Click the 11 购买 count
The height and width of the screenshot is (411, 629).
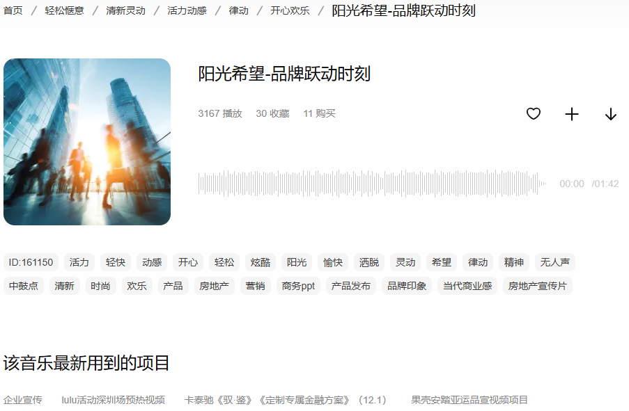319,114
